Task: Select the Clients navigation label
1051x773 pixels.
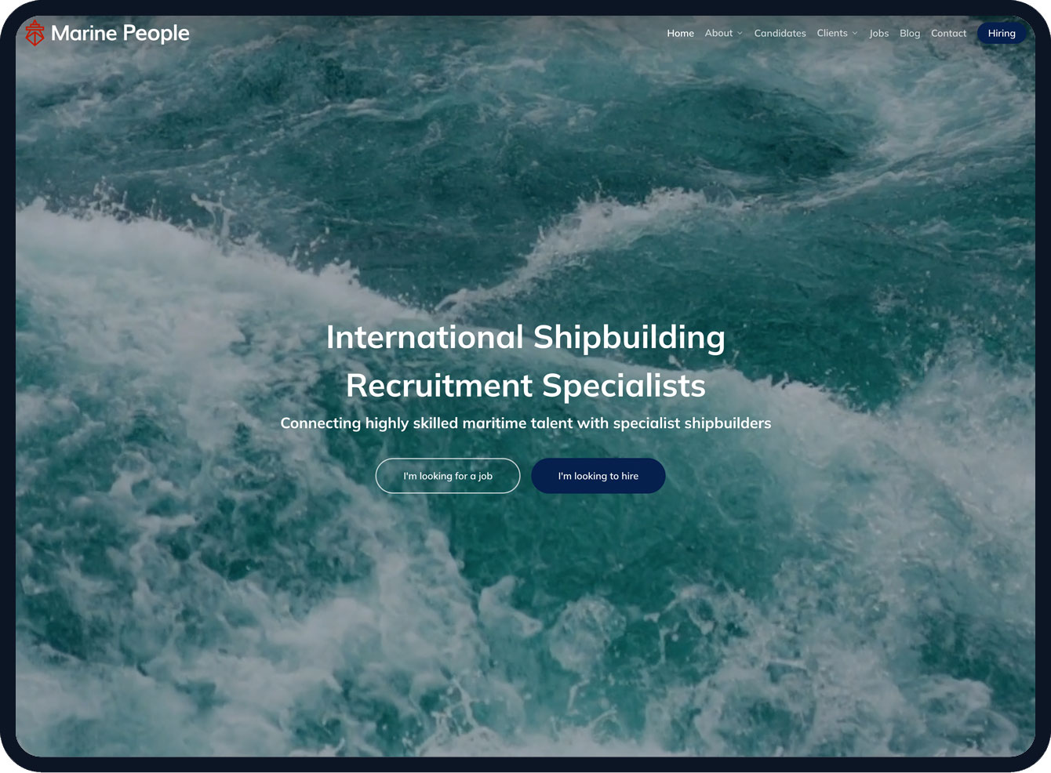Action: 832,33
